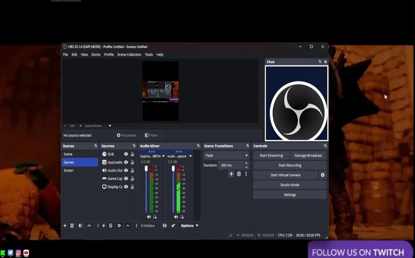The height and width of the screenshot is (258, 415).
Task: Open the Edit menu
Action: [74, 54]
